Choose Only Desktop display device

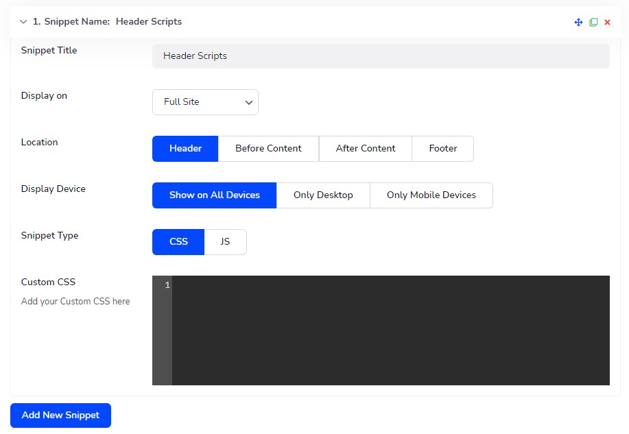pyautogui.click(x=322, y=195)
